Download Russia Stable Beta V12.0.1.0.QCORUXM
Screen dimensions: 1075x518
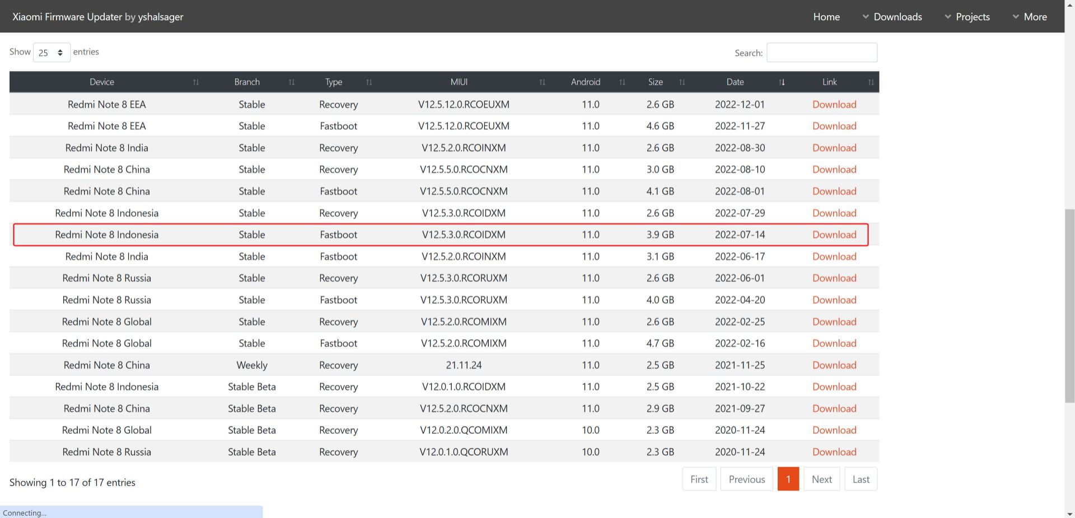pyautogui.click(x=834, y=452)
